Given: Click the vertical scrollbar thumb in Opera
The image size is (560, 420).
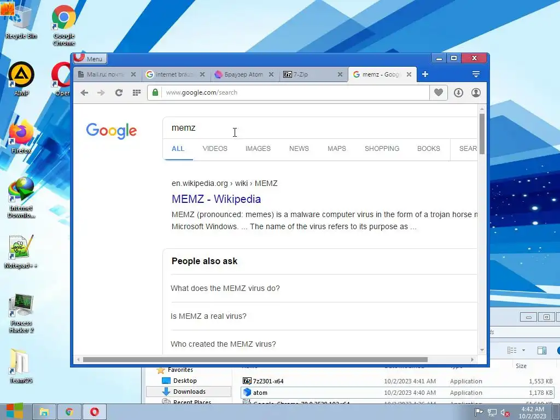Looking at the screenshot, I should (482, 134).
